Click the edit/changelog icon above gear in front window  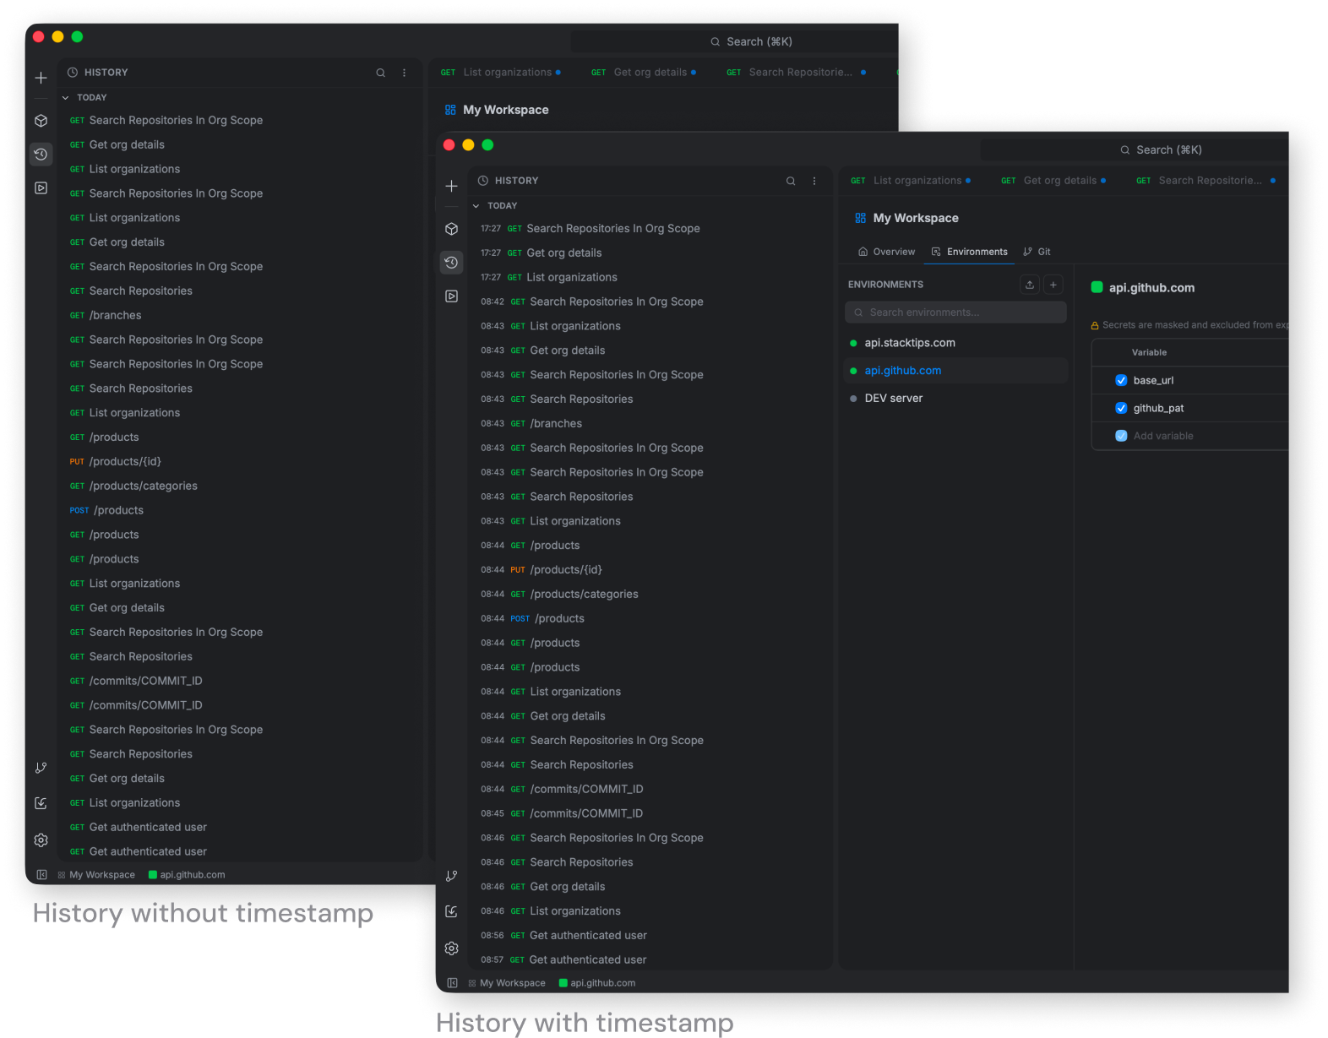(451, 911)
